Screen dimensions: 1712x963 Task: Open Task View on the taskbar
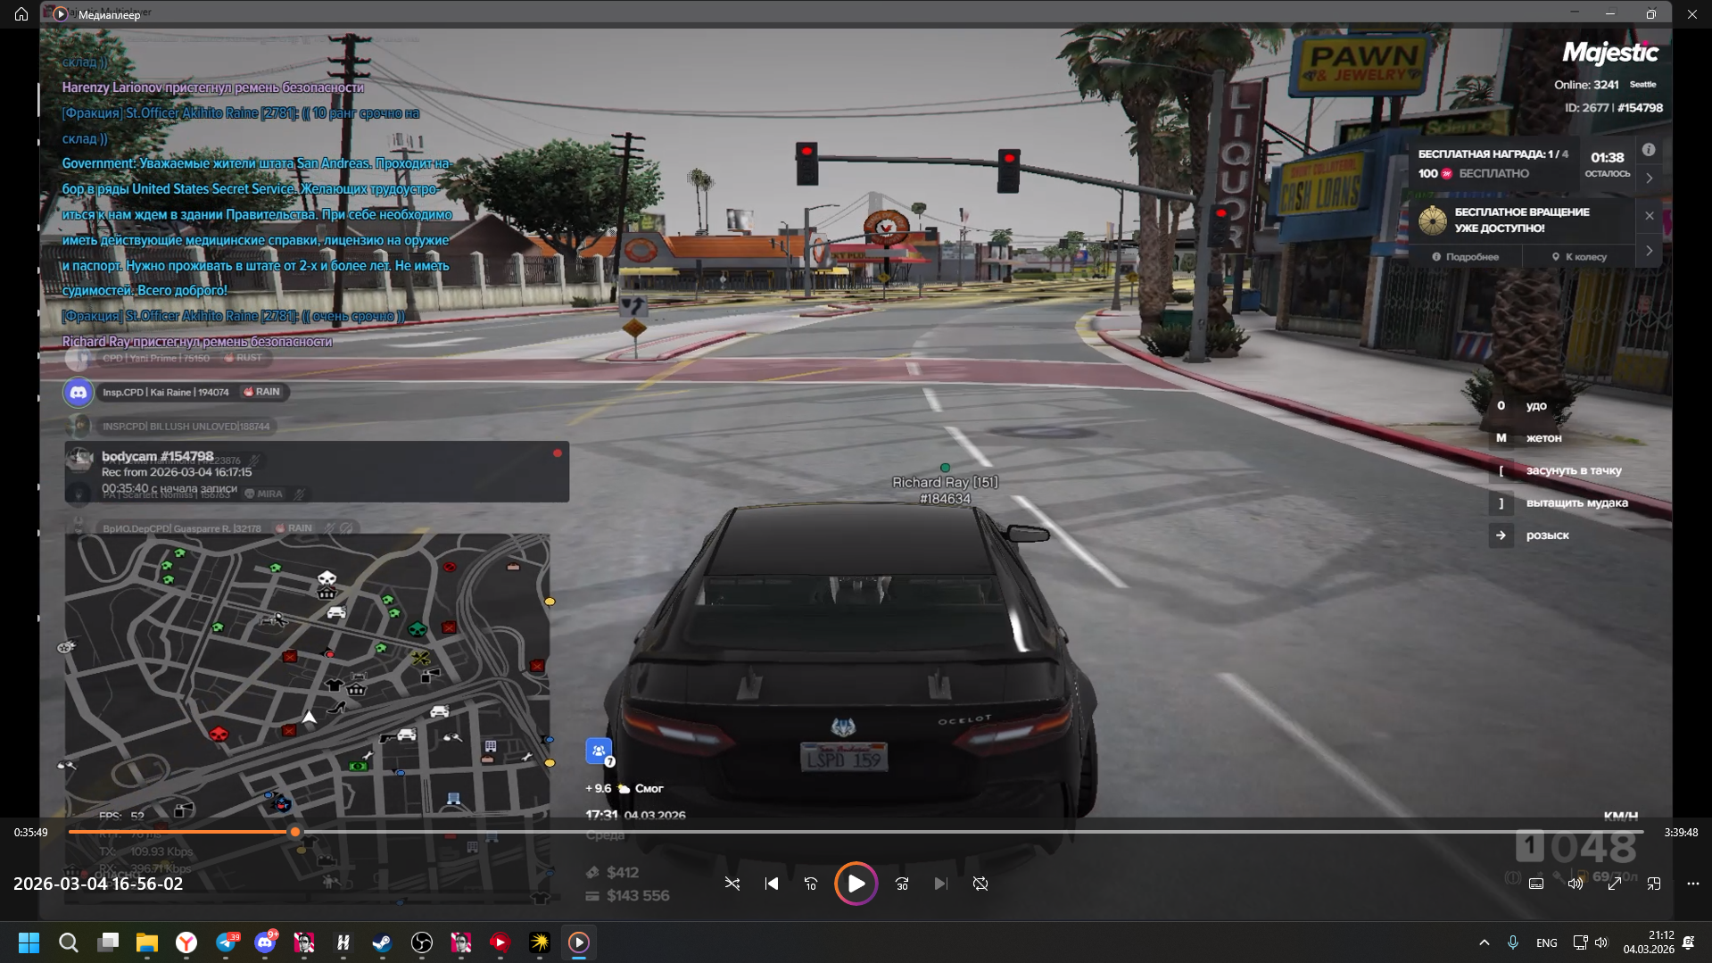[108, 942]
